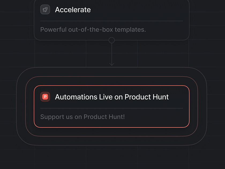Click "Powerful out-of-the-box templates." description
Screen dimensions: 225x169
[x=93, y=30]
